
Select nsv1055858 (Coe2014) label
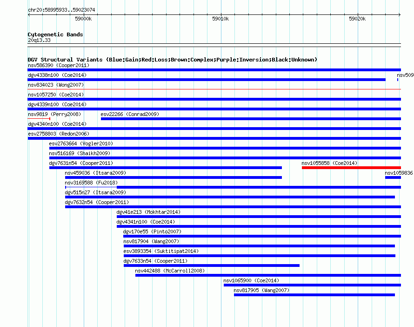point(329,163)
